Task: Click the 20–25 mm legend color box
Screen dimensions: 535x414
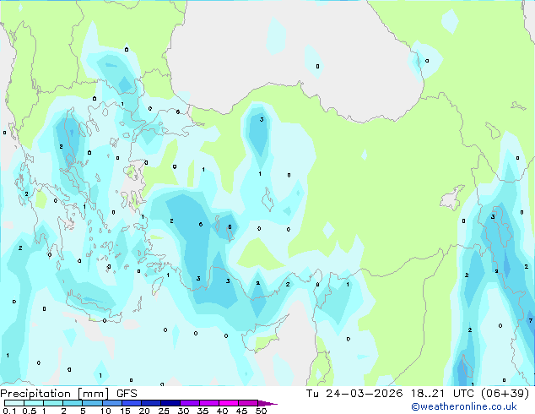Action: 151,403
